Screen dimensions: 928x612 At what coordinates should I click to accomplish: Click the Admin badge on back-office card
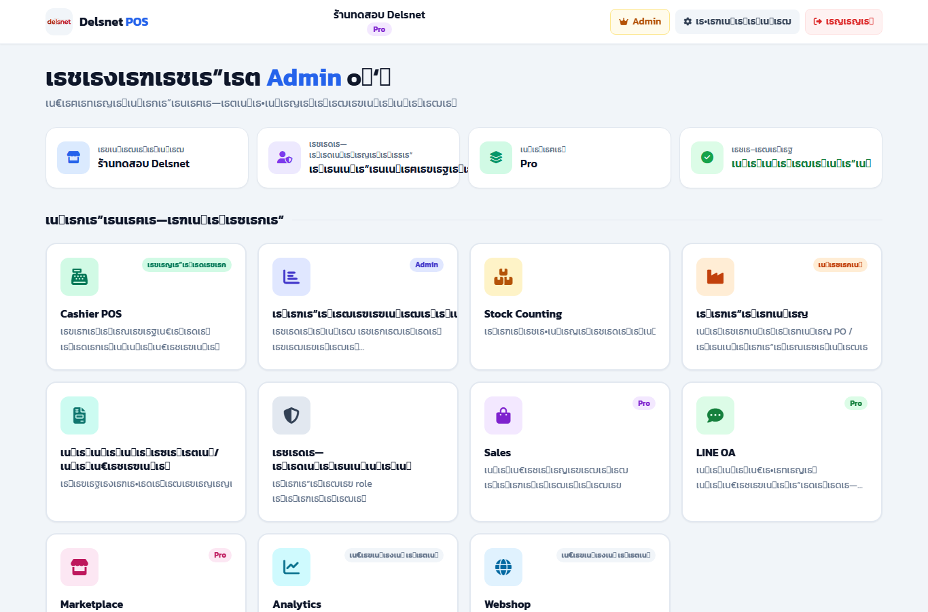(x=427, y=265)
